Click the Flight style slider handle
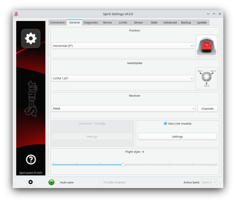 pos(123,165)
